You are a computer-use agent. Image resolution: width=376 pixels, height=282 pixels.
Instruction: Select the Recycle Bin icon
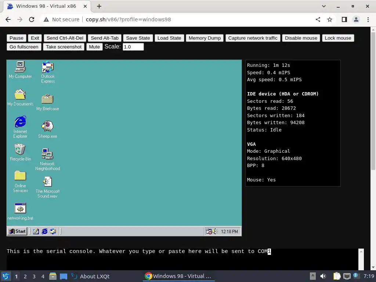click(x=20, y=152)
